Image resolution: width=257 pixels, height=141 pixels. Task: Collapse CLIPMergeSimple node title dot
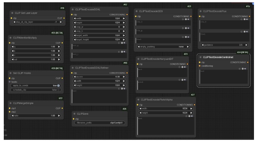pos(11,103)
